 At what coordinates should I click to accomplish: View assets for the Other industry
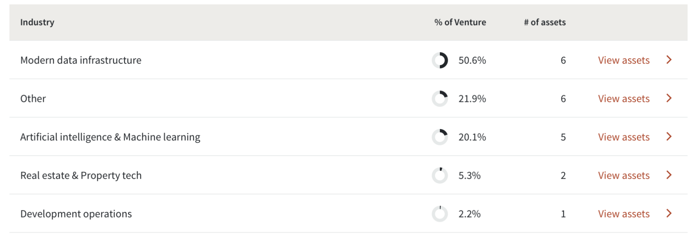624,99
